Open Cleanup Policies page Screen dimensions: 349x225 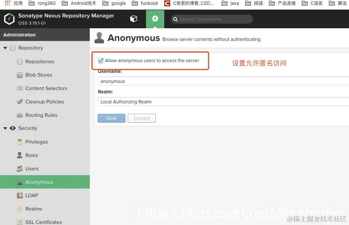[45, 102]
